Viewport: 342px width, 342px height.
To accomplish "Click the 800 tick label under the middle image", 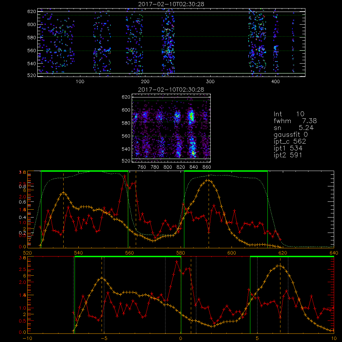I will (x=168, y=167).
